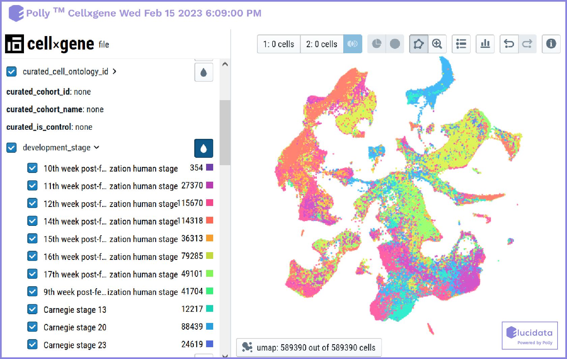Color the plot by development_stage
This screenshot has width=567, height=359.
tap(203, 148)
